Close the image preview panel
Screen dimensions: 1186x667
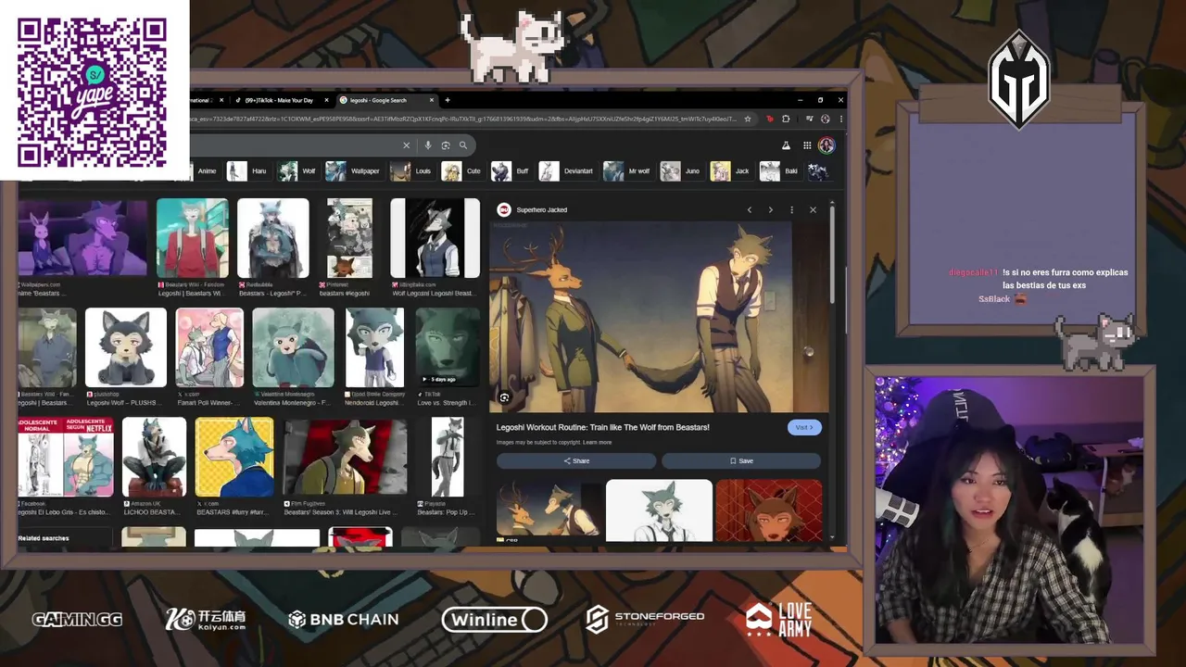[813, 210]
